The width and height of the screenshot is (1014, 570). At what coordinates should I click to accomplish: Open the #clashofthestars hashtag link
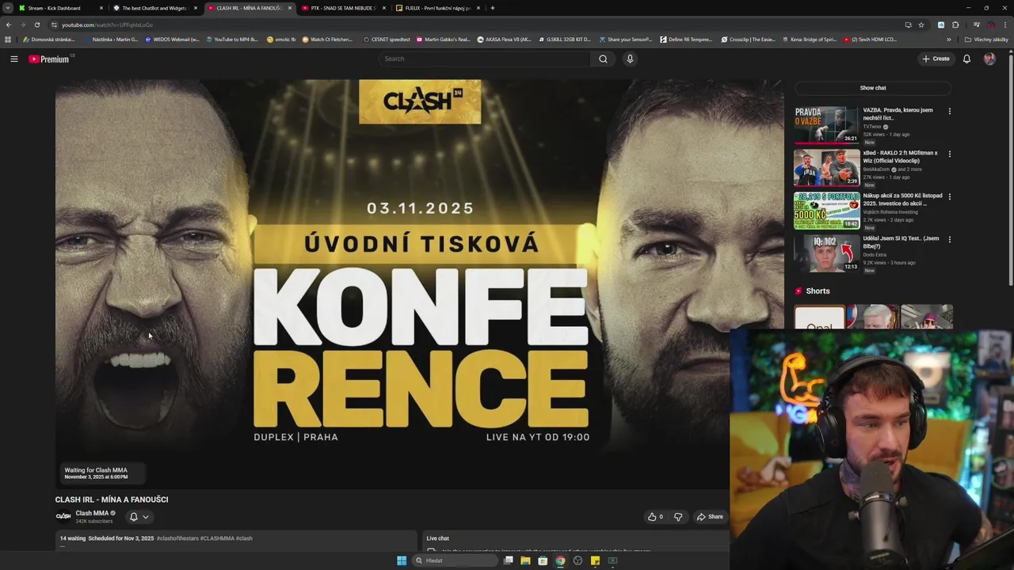[177, 538]
